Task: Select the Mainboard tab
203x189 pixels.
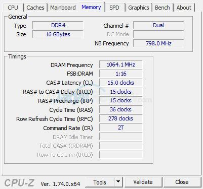Action: [x=63, y=8]
